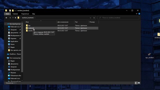This screenshot has width=160, height=90.
Task: Maximize the Explorer window
Action: (132, 10)
